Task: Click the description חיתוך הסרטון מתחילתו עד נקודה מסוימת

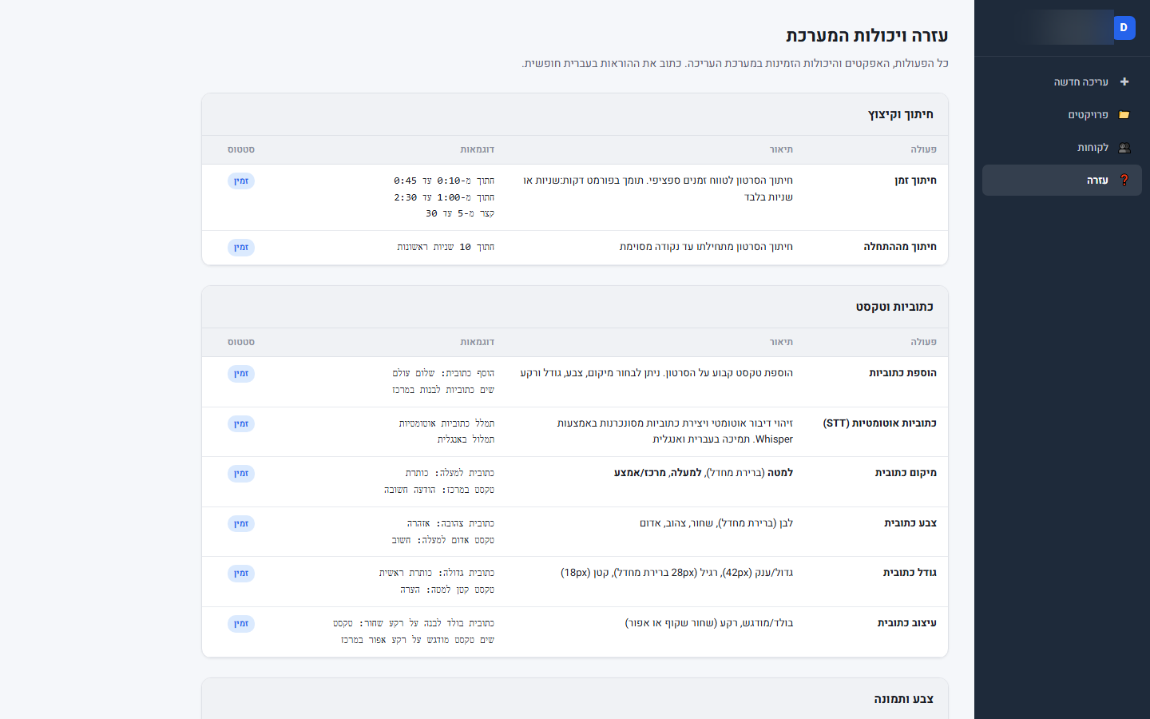Action: pyautogui.click(x=706, y=247)
